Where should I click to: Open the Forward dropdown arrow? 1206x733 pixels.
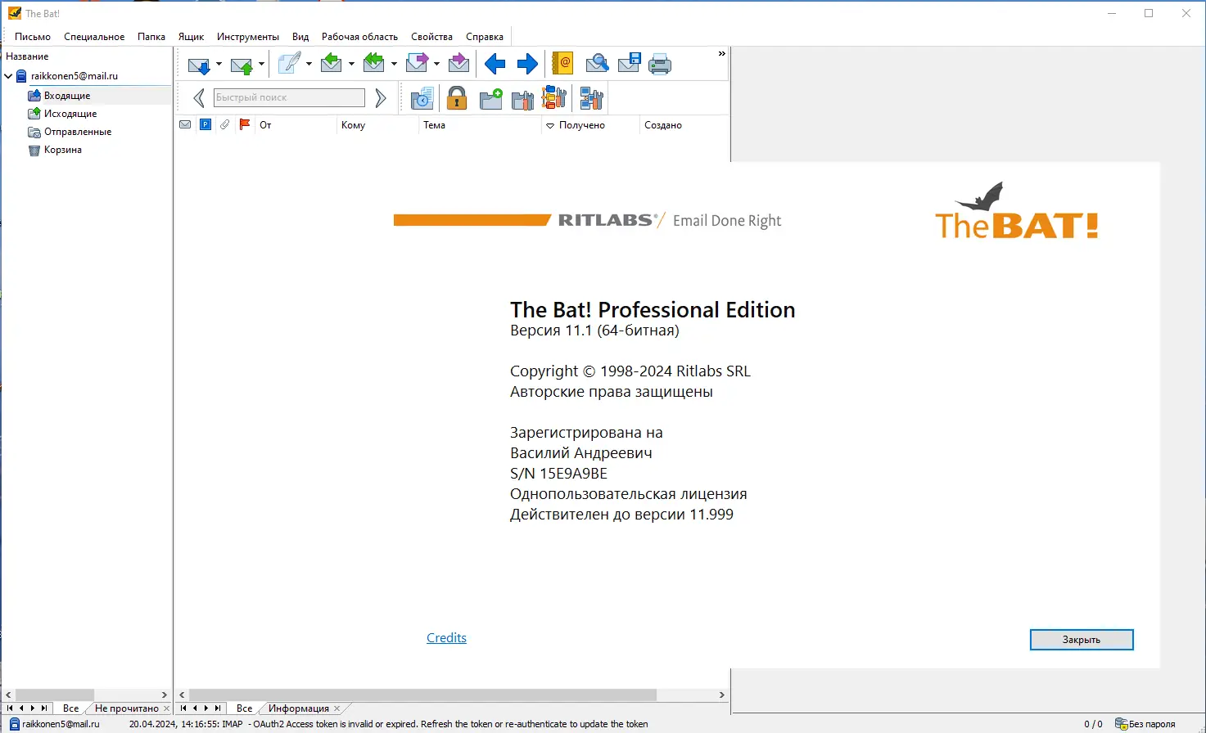tap(436, 64)
